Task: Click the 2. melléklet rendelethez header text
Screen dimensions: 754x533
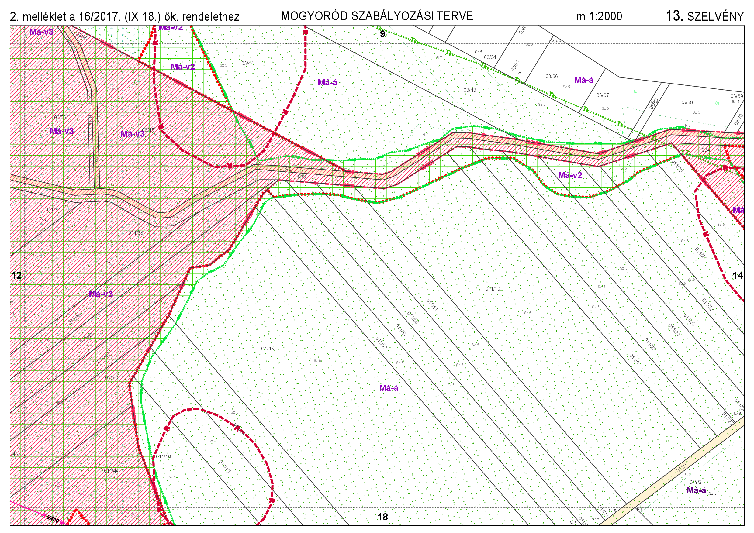Action: click(124, 17)
